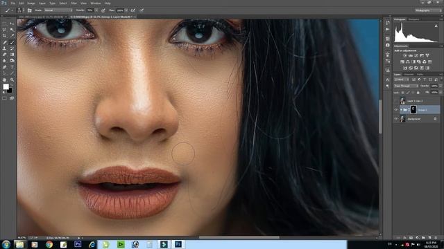Select the Clone Stamp tool

pos(4,48)
